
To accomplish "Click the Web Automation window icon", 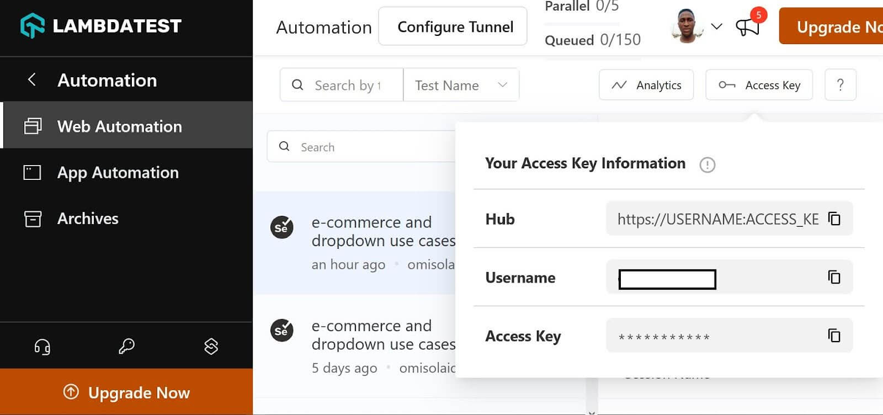I will pos(33,126).
